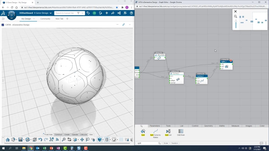Image resolution: width=269 pixels, height=151 pixels.
Task: Open the Maths node category tab
Action: click(222, 126)
